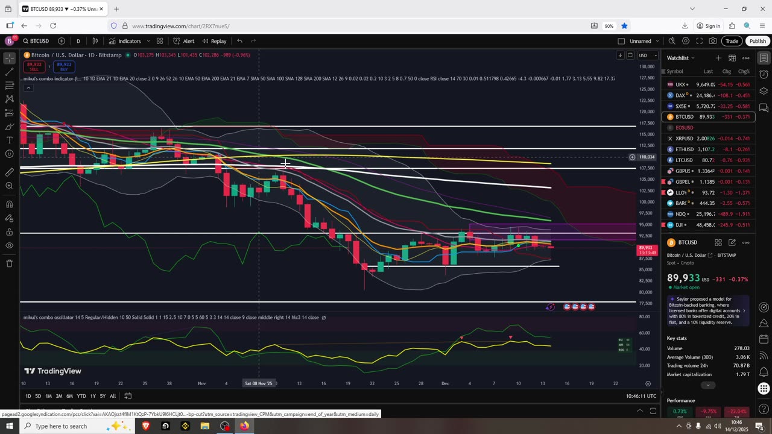Screen dimensions: 772x434
Task: Open object tree layers panel
Action: (x=764, y=91)
